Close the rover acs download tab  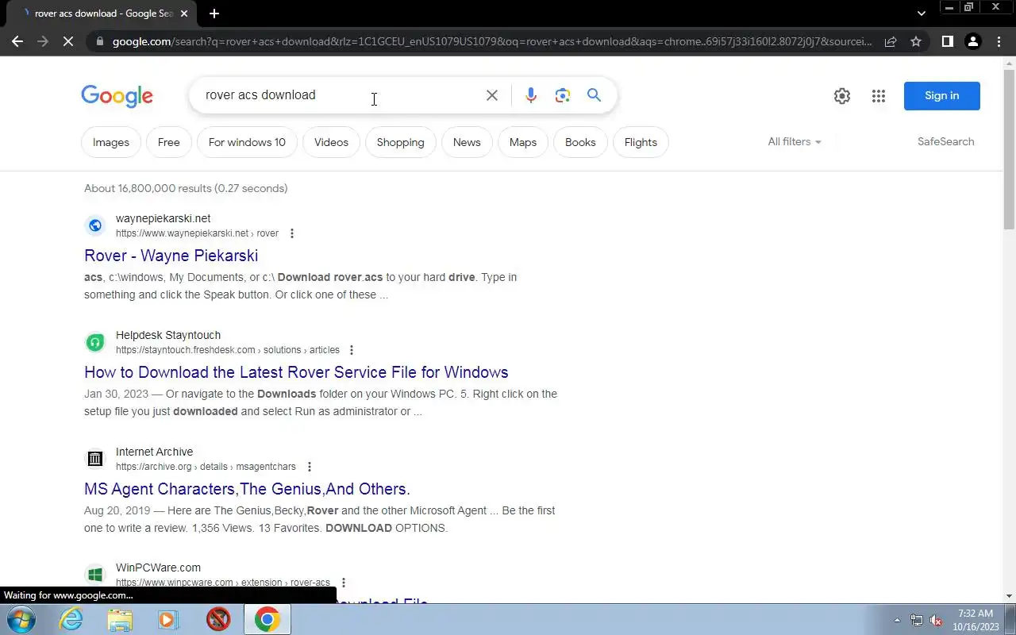click(x=184, y=13)
